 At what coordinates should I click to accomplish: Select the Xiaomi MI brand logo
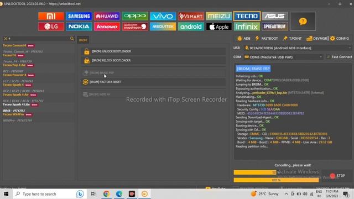[51, 16]
